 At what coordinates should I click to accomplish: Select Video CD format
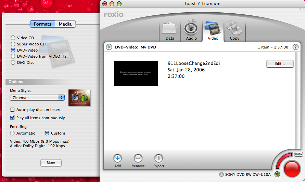[x=13, y=38]
